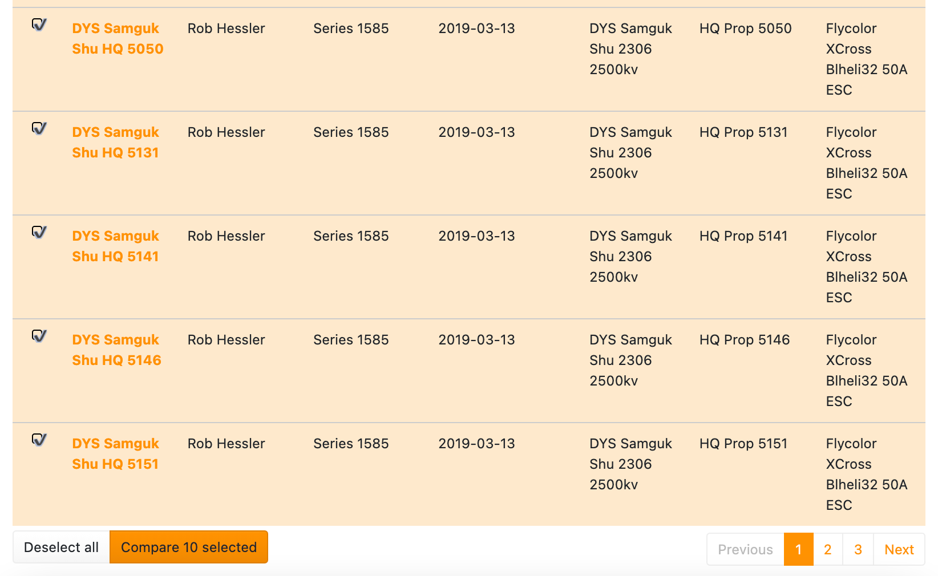Click the Deselect all button
This screenshot has width=938, height=576.
[x=61, y=547]
